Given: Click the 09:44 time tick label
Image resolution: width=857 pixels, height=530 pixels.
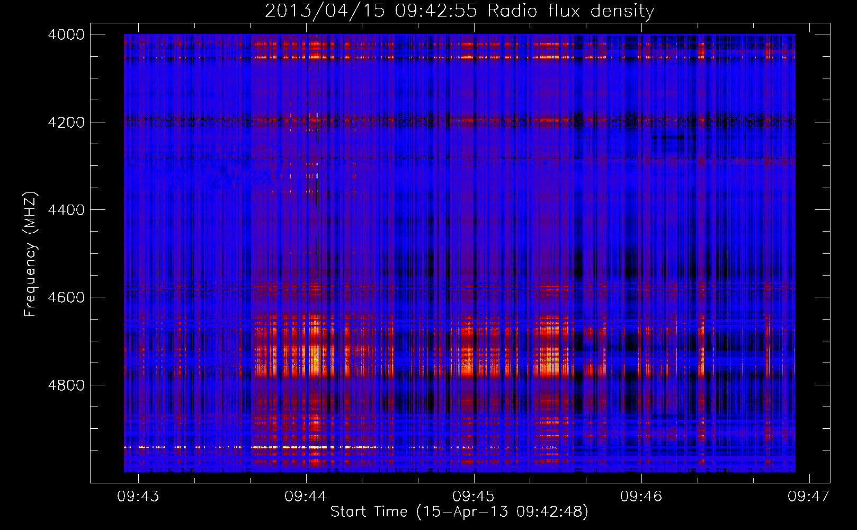Looking at the screenshot, I should click(306, 496).
